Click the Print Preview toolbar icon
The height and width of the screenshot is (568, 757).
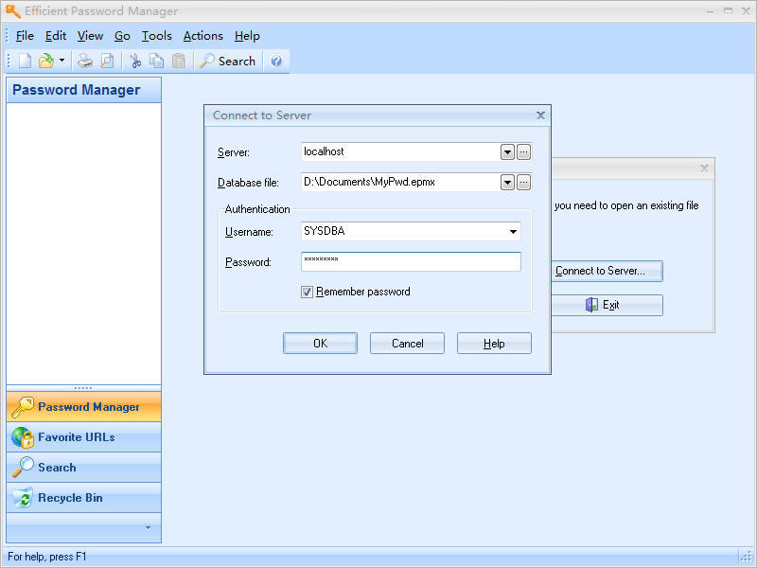pos(107,61)
